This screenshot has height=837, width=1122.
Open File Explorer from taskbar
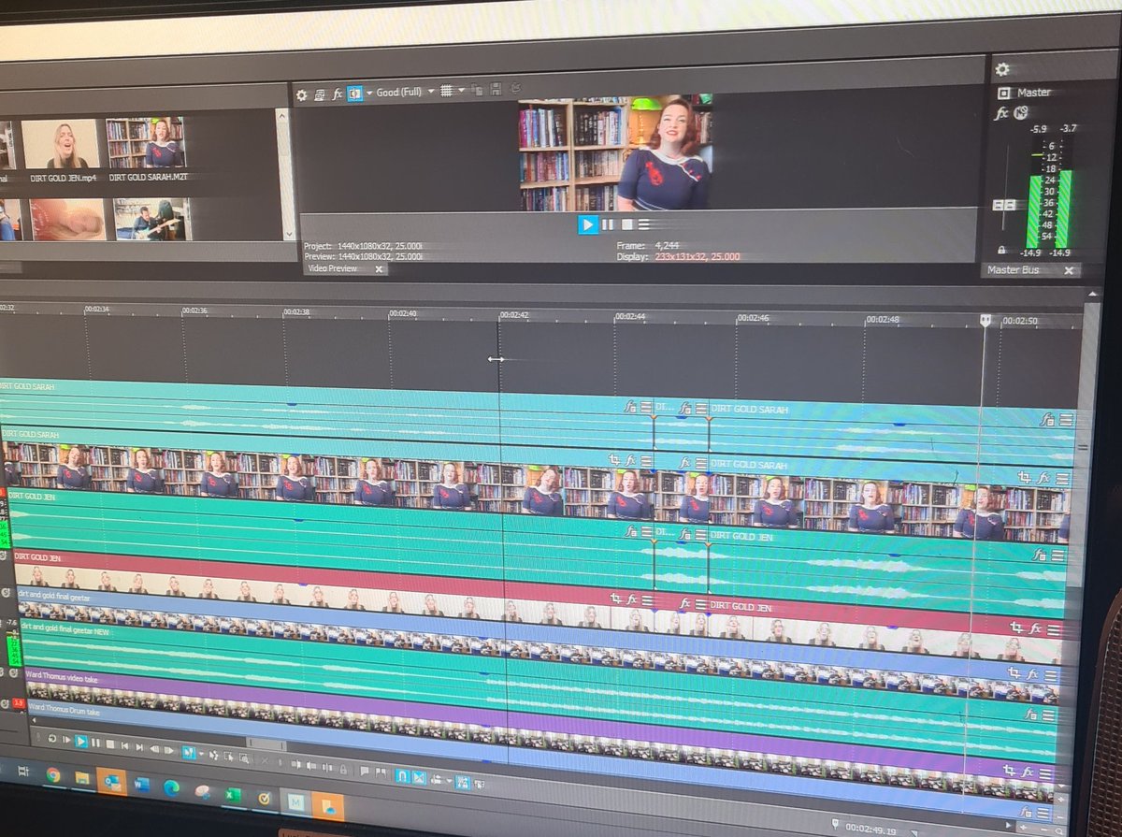[82, 777]
